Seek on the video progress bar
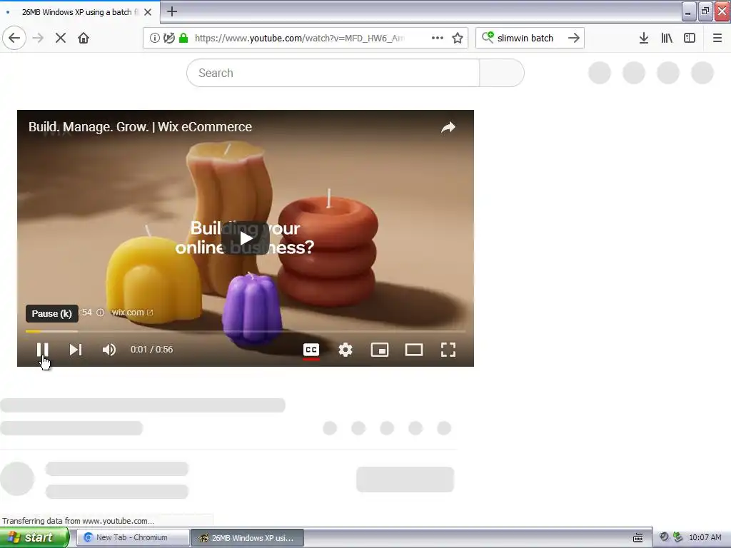731x548 pixels. [x=246, y=331]
